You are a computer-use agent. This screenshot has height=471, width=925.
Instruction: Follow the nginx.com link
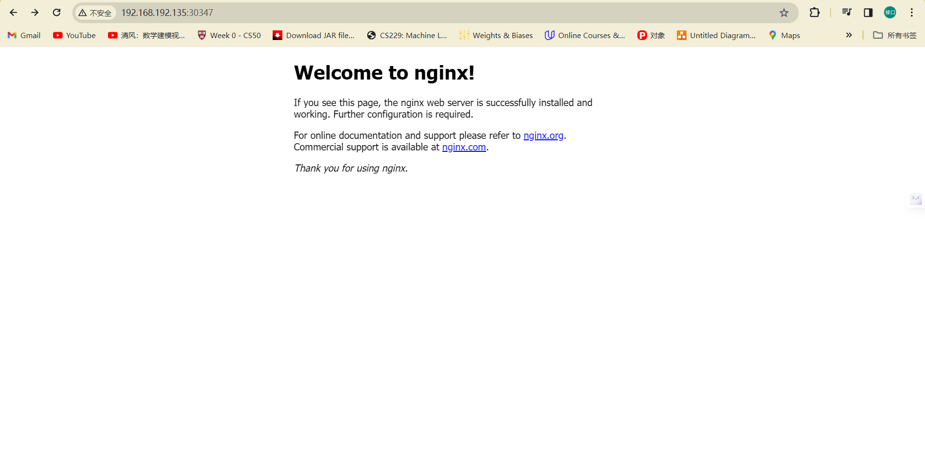click(464, 147)
